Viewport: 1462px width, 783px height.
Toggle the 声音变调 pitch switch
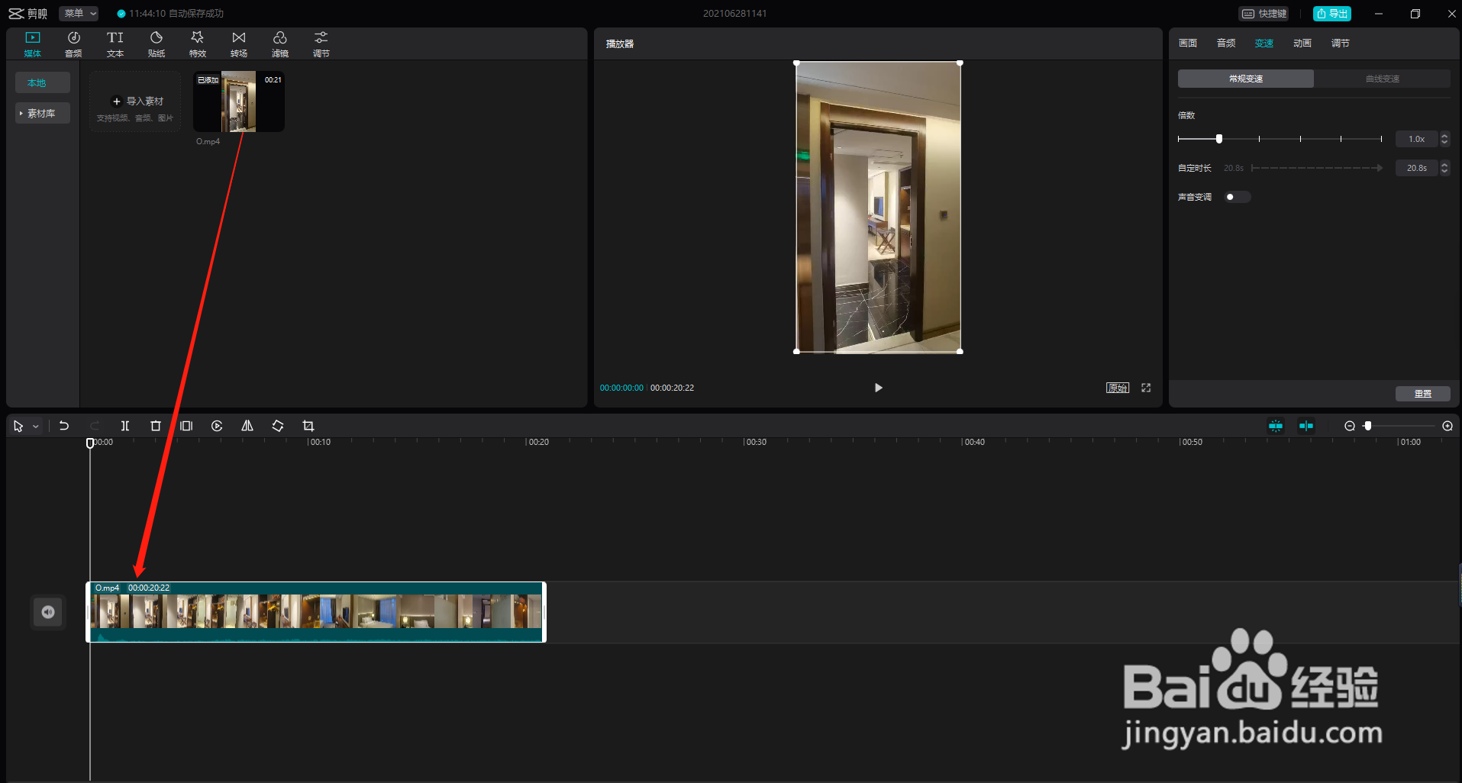1237,197
